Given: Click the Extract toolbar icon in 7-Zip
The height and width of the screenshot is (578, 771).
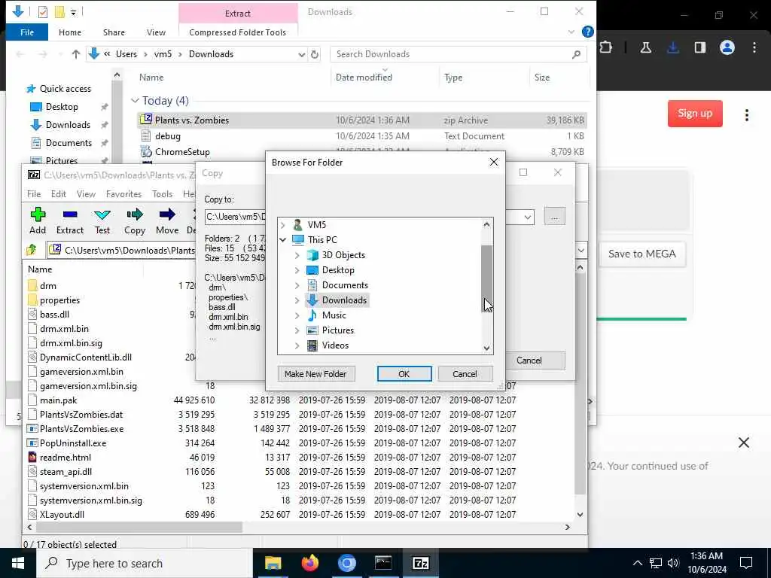Looking at the screenshot, I should [70, 214].
